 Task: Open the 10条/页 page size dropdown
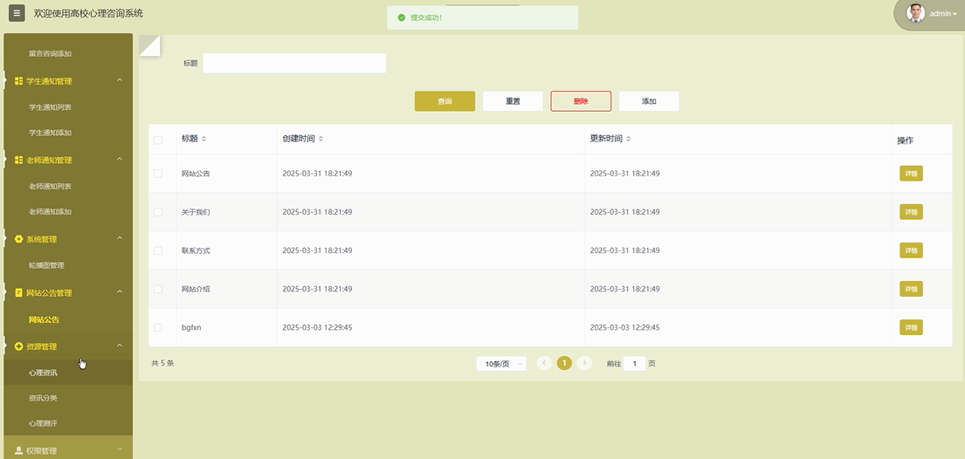point(501,364)
